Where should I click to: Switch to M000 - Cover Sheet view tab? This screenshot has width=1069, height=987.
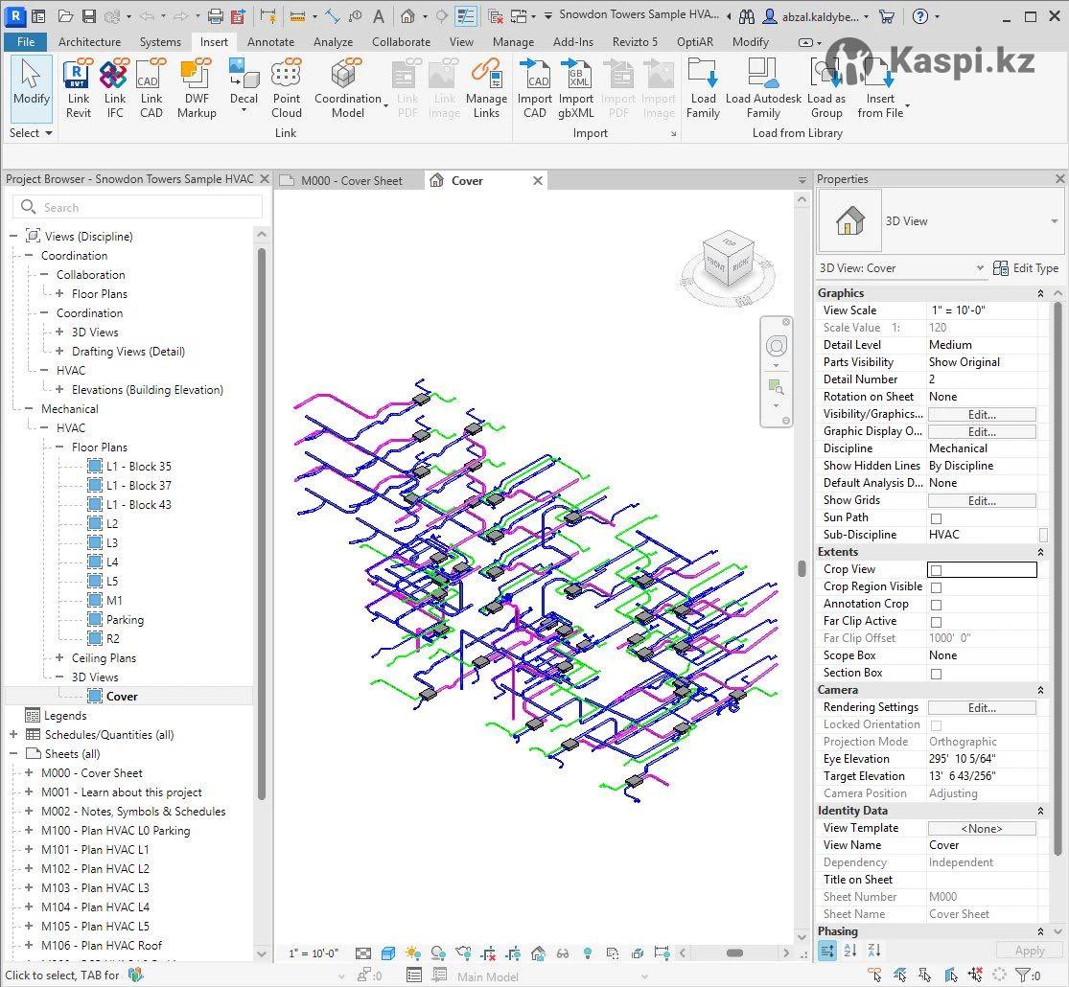tap(351, 180)
